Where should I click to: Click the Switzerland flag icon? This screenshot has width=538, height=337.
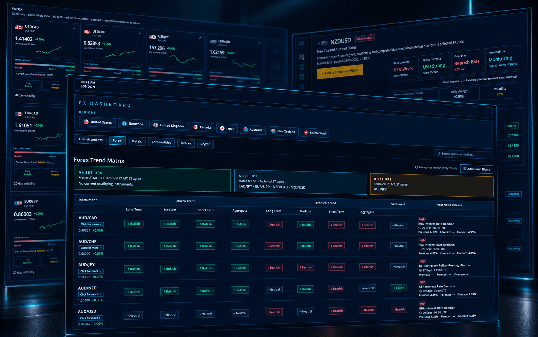[306, 132]
